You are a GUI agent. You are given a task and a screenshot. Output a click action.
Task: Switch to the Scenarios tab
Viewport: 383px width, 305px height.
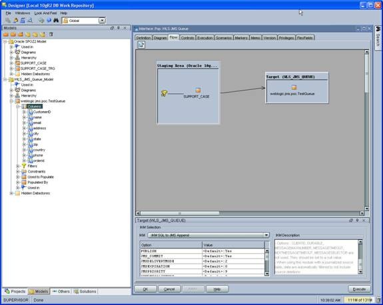coord(224,38)
